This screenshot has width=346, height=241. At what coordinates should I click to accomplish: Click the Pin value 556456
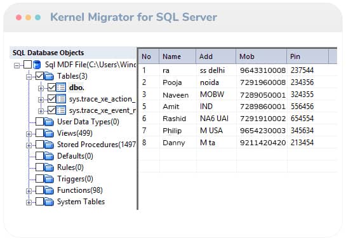click(302, 107)
